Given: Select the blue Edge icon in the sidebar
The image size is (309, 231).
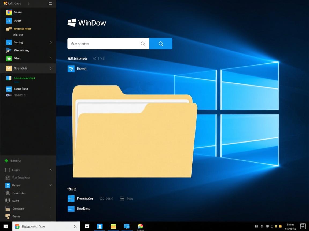Looking at the screenshot, I should pos(8,21).
